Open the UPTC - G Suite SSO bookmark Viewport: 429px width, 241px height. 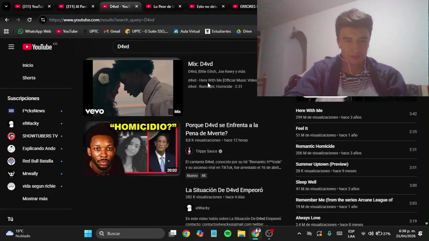click(146, 31)
